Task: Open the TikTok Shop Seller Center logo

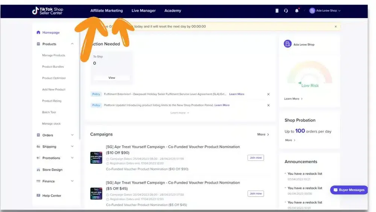Action: (x=48, y=11)
